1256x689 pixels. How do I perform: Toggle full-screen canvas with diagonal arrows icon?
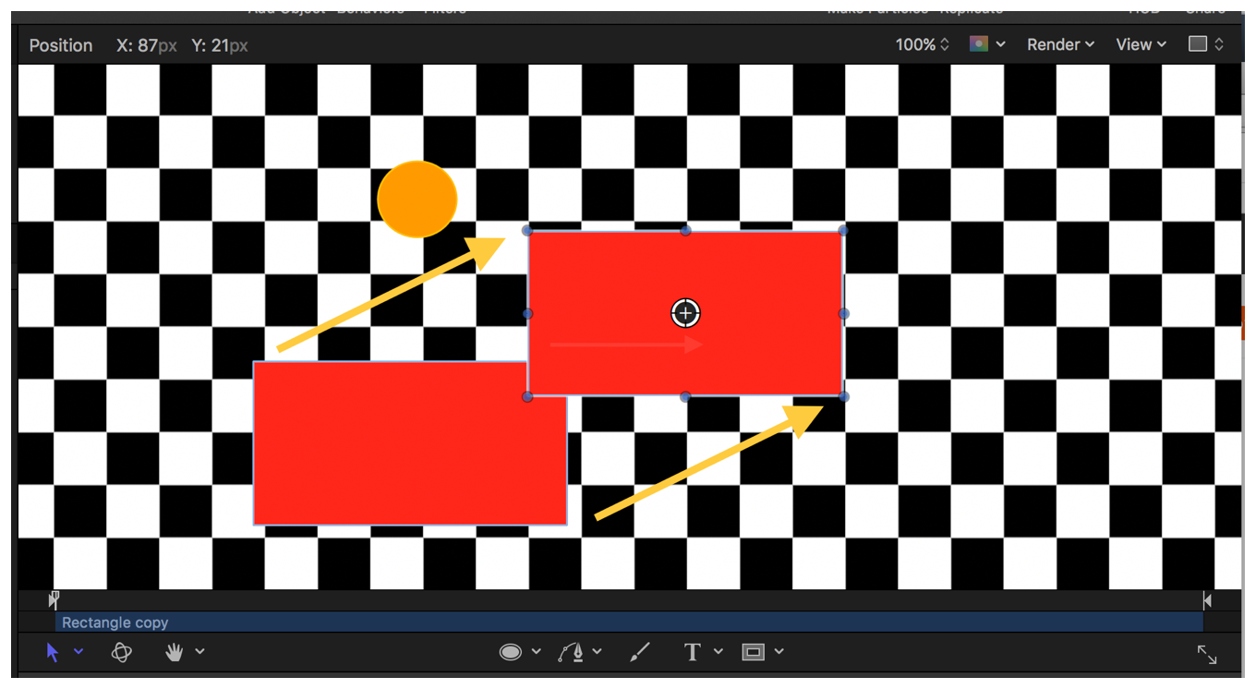[1207, 654]
